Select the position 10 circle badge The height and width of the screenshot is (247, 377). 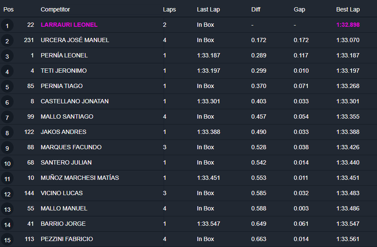(7, 163)
